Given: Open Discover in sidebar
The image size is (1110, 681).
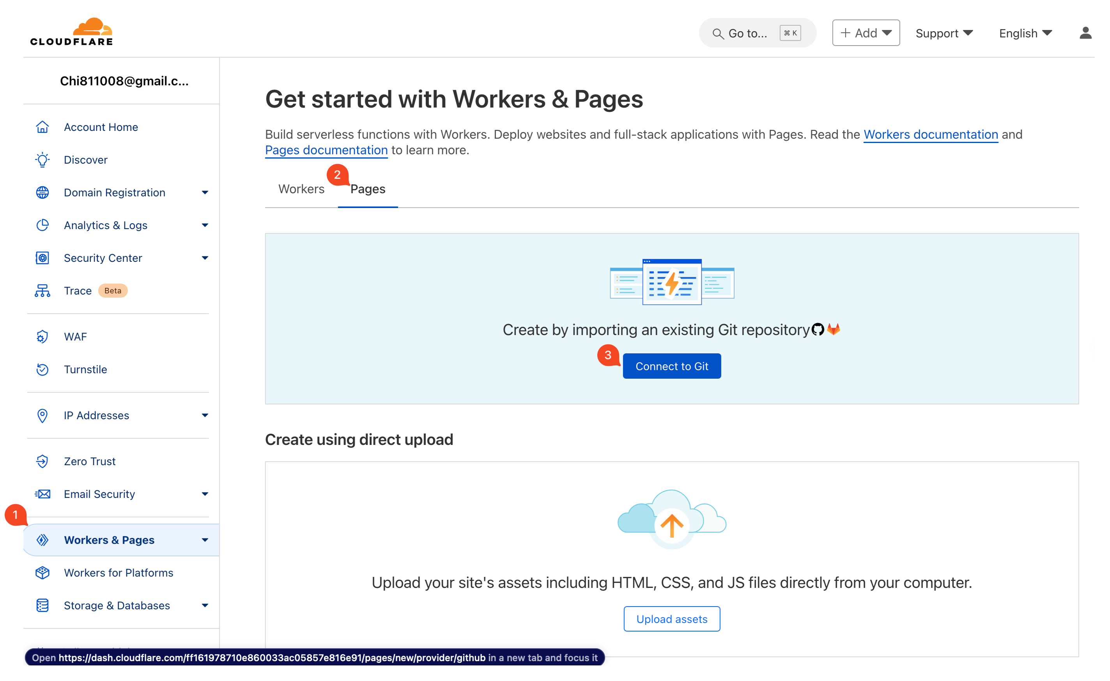Looking at the screenshot, I should (x=86, y=160).
